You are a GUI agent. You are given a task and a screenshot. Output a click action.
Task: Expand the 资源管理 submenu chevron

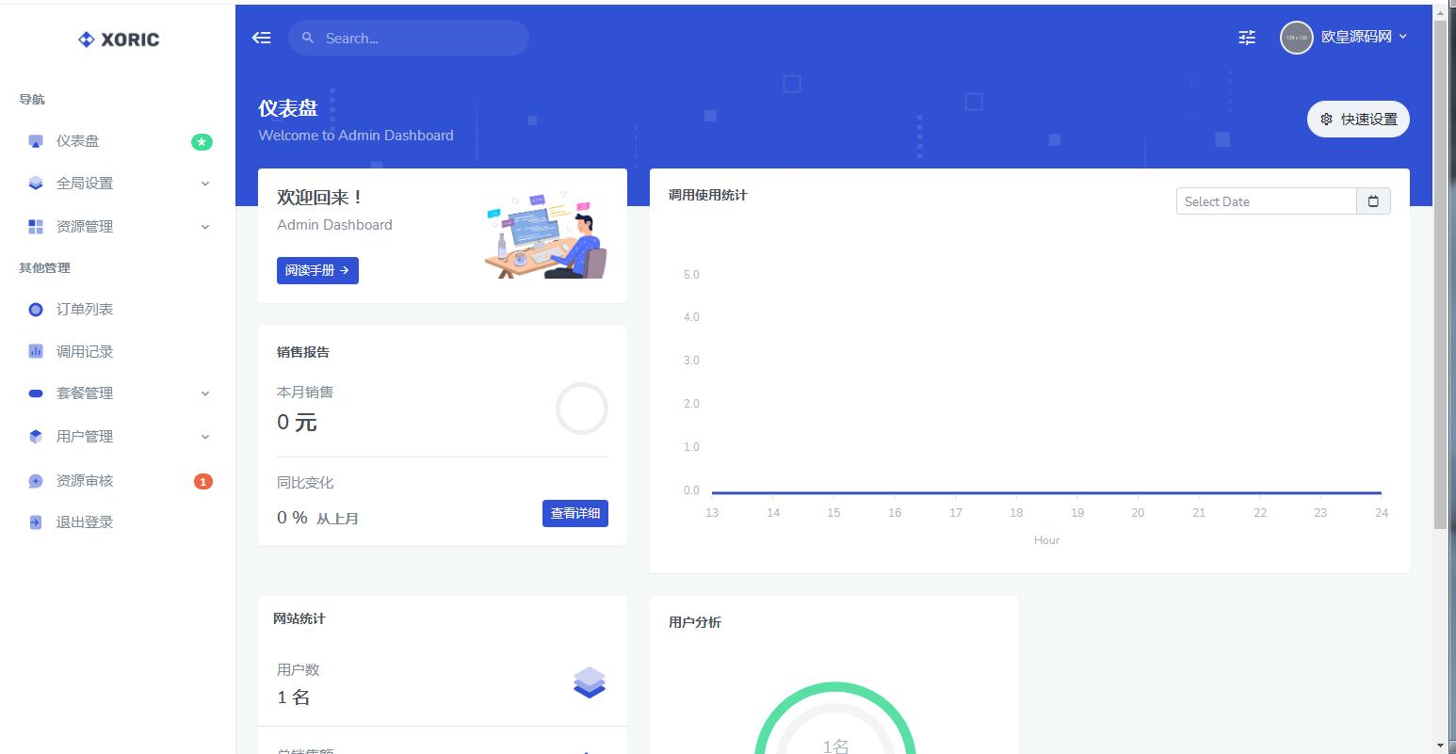click(205, 227)
